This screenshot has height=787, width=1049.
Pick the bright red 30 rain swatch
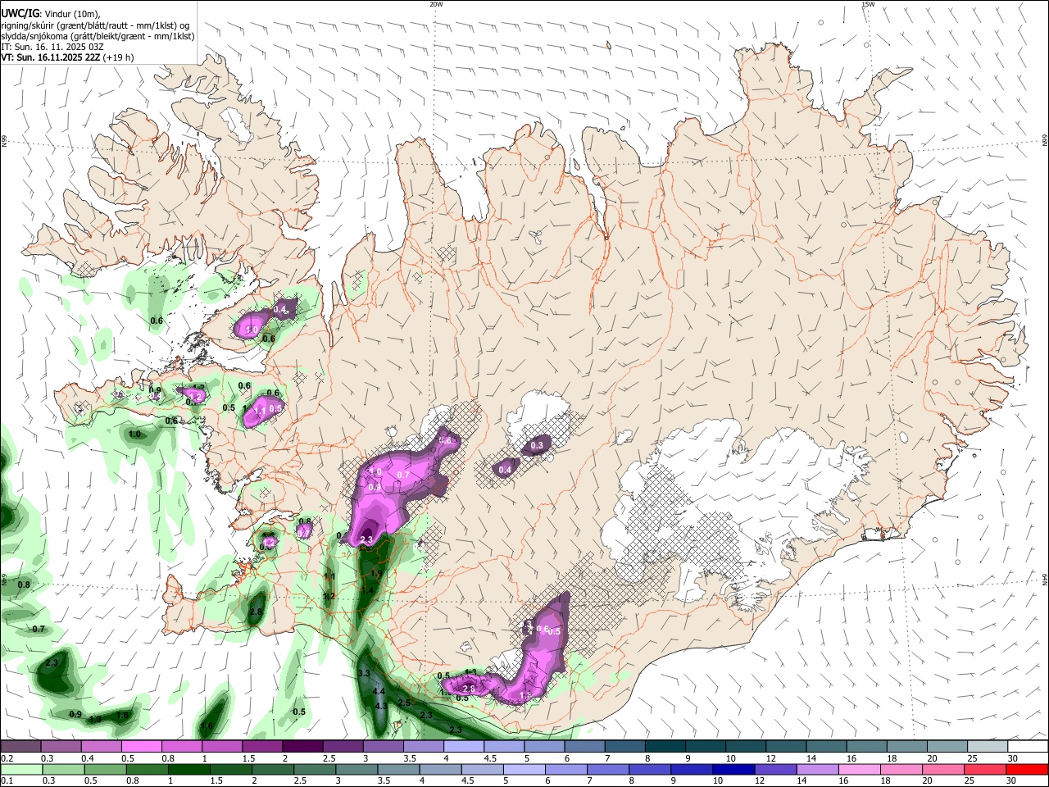(1028, 769)
